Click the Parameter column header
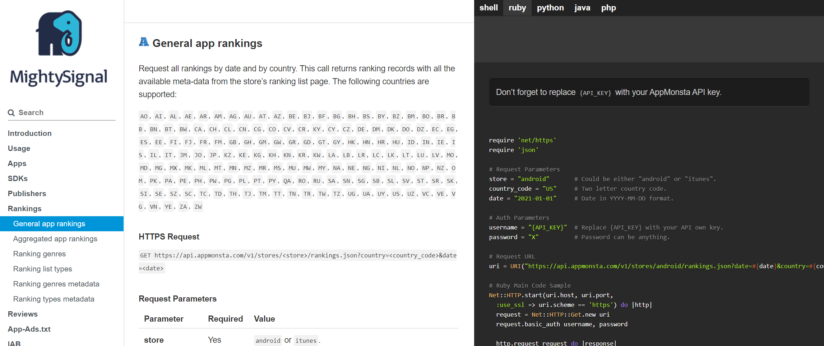Screen dimensions: 824x346 coord(164,319)
